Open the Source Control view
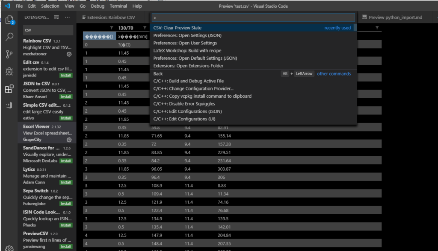Screen dimensions: 438x251 click(x=9, y=54)
